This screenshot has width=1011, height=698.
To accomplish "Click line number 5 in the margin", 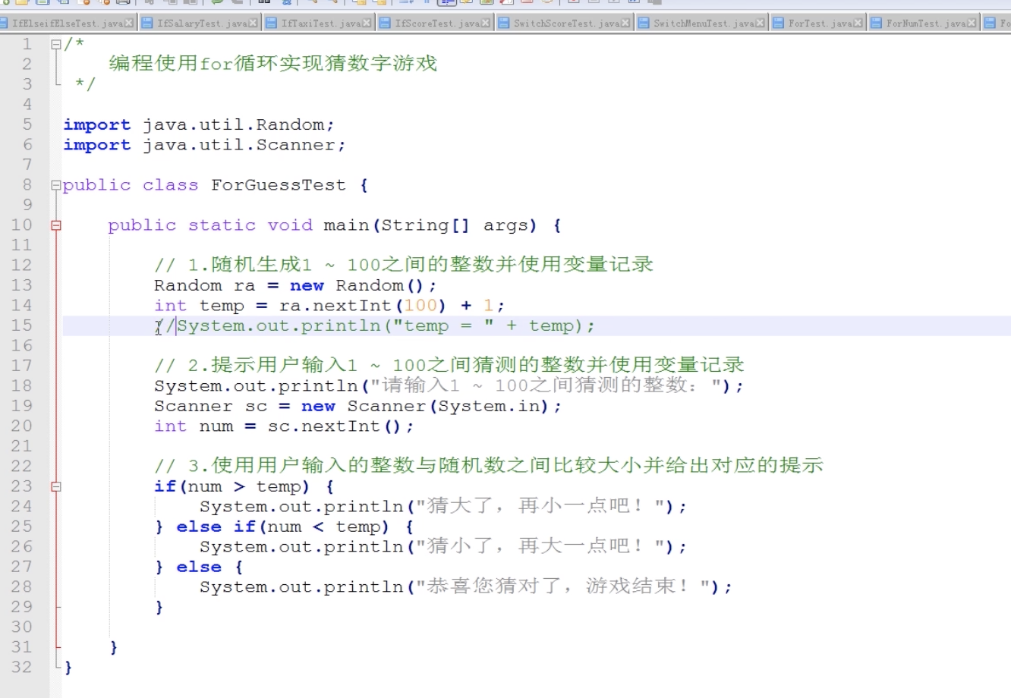I will pos(27,124).
